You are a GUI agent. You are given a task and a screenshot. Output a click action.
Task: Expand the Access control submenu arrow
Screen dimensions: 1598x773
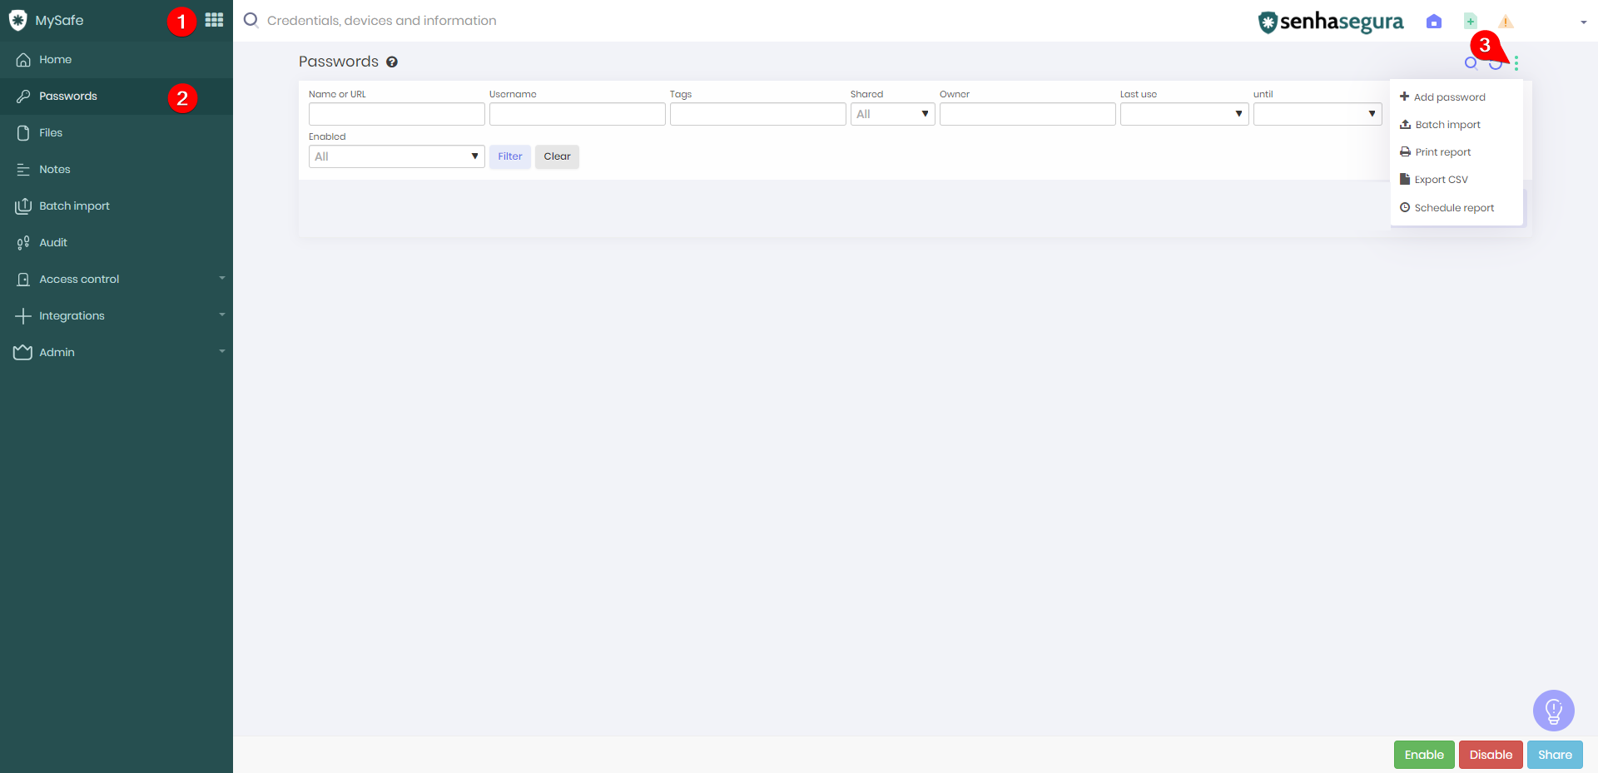222,278
